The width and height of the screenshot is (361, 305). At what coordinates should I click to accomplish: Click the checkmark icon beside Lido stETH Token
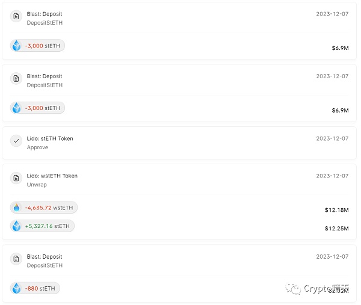(x=16, y=141)
